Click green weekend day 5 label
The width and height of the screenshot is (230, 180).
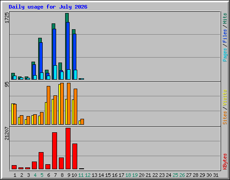pyautogui.click(x=42, y=175)
